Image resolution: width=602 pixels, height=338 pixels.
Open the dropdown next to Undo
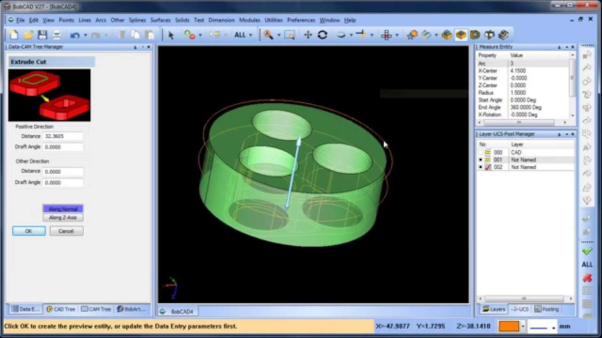85,35
